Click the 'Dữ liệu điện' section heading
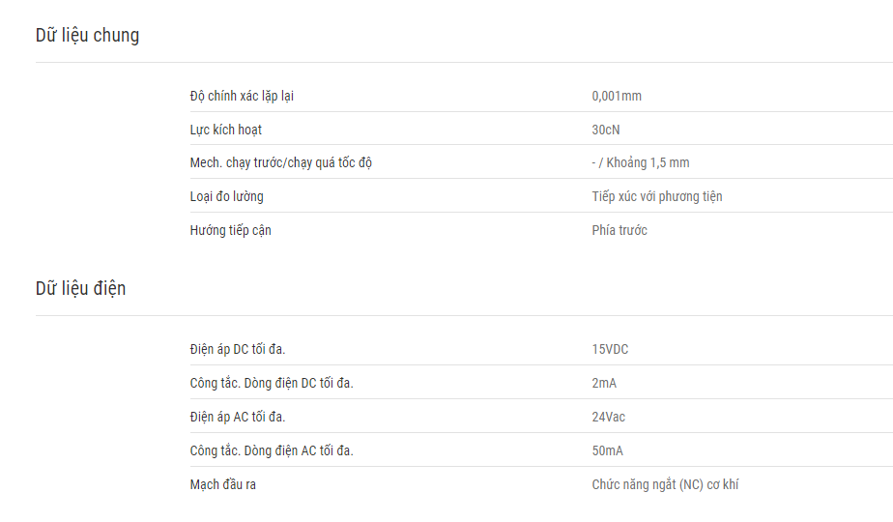 click(80, 288)
